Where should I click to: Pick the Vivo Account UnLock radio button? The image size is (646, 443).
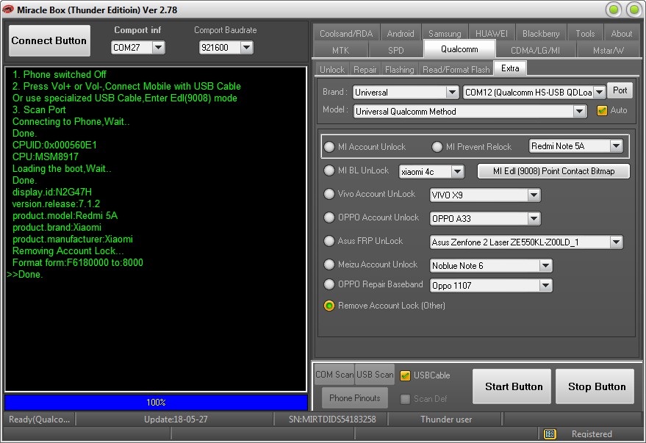coord(329,194)
